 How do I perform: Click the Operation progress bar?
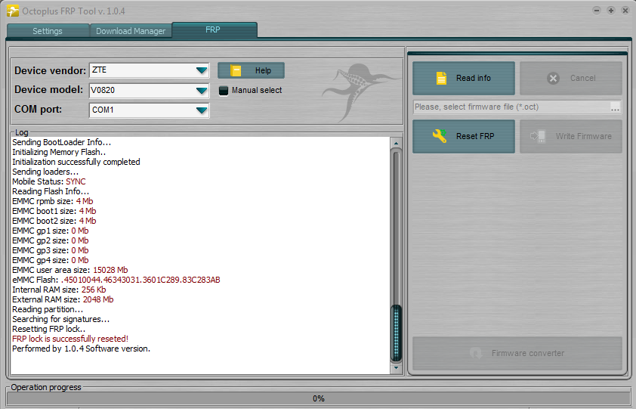click(x=318, y=398)
